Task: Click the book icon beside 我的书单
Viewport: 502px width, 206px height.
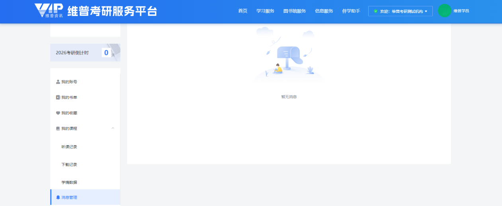Action: click(x=58, y=97)
